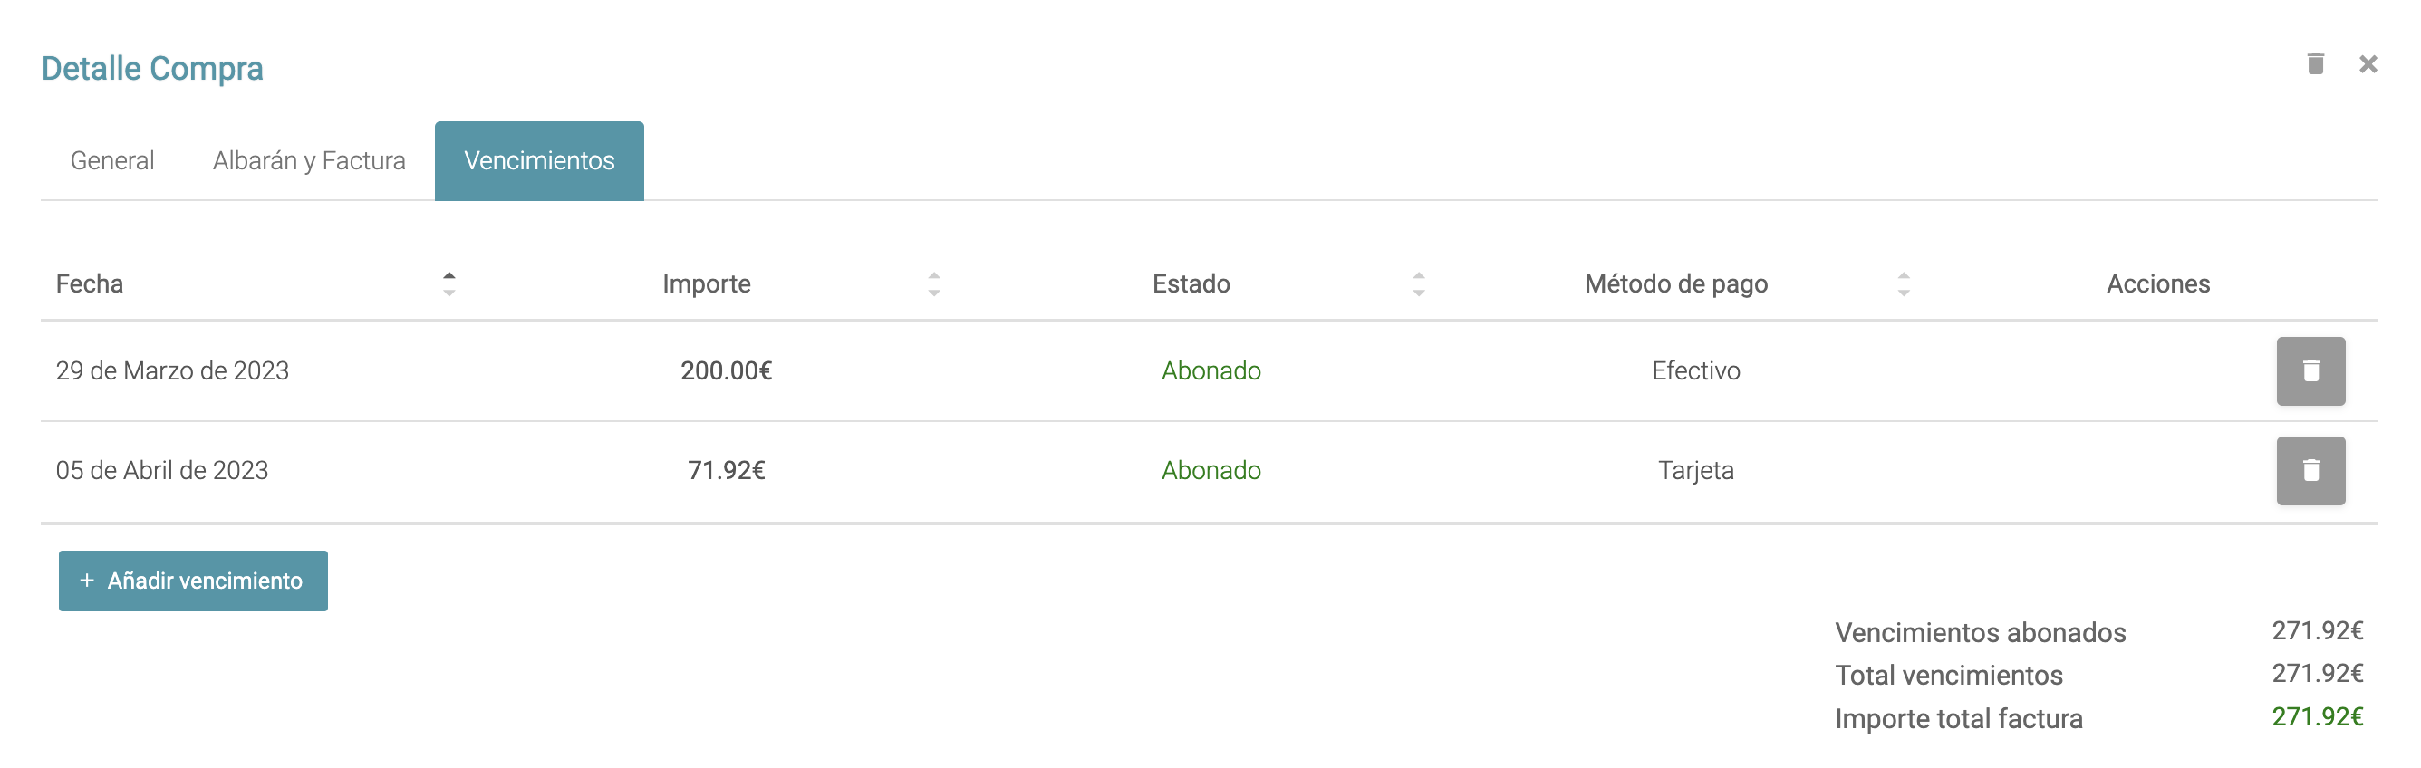Sort table by Fecha column arrows
Image resolution: width=2421 pixels, height=768 pixels.
(449, 283)
